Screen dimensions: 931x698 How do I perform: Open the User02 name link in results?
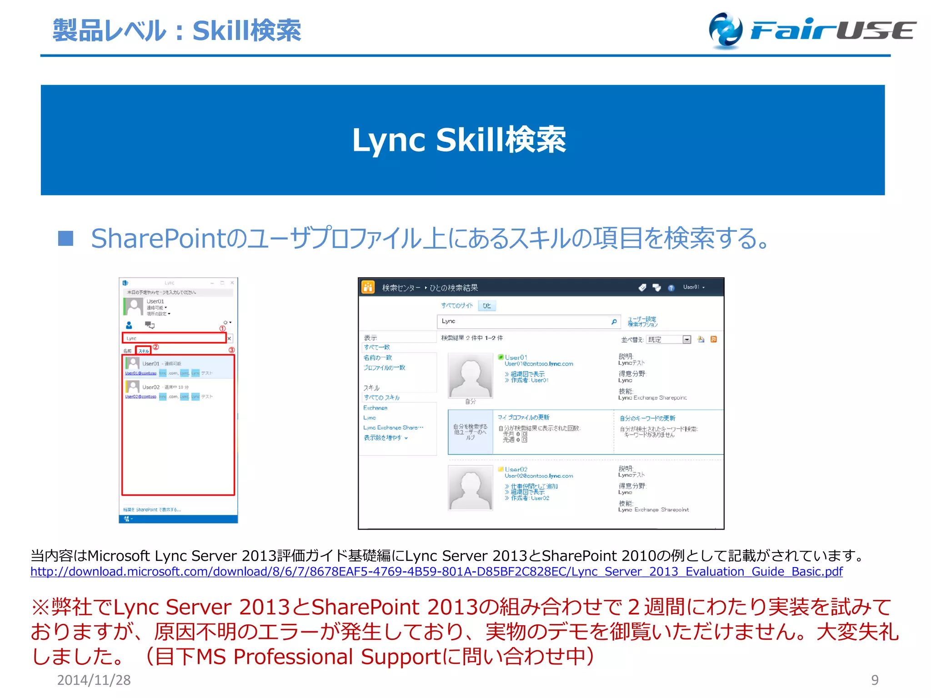pyautogui.click(x=516, y=469)
